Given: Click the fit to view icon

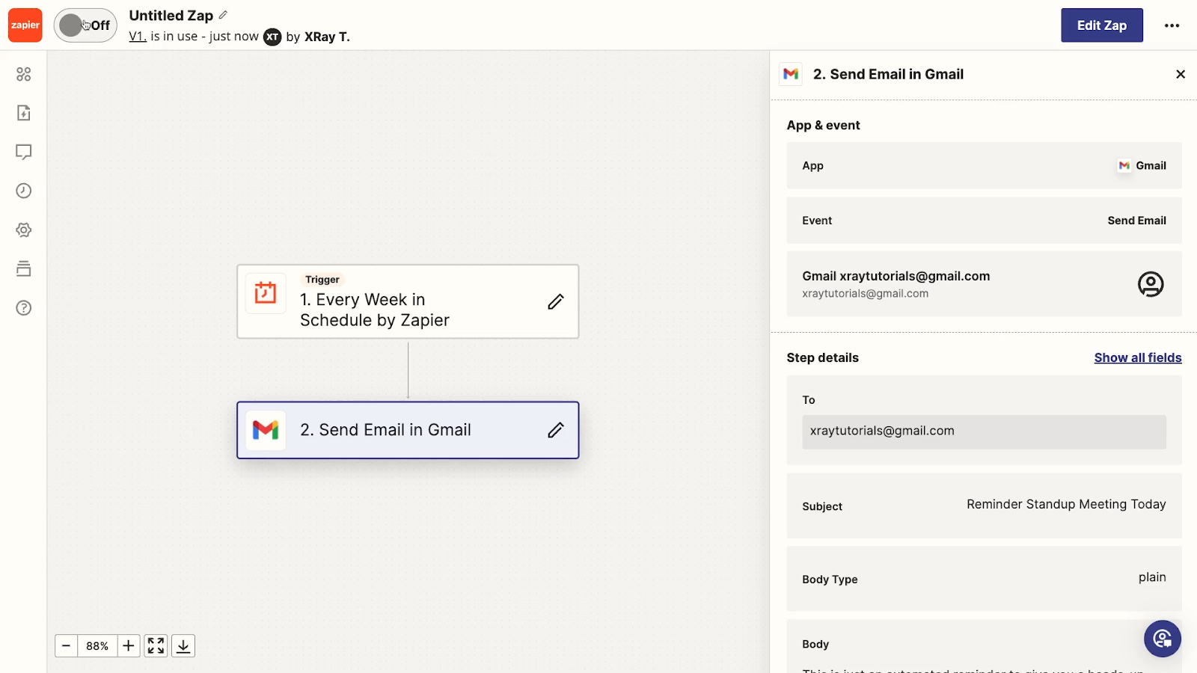Looking at the screenshot, I should pos(156,646).
